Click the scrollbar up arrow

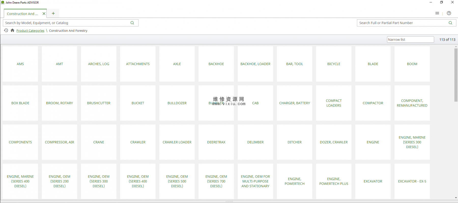[x=456, y=46]
